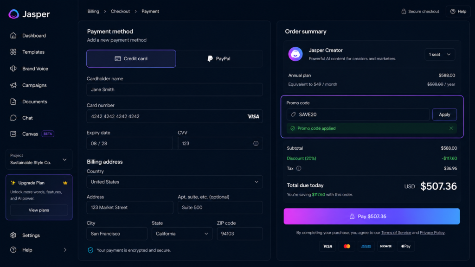Click the Campaigns megaphone icon
This screenshot has height=267, width=475.
click(x=13, y=85)
